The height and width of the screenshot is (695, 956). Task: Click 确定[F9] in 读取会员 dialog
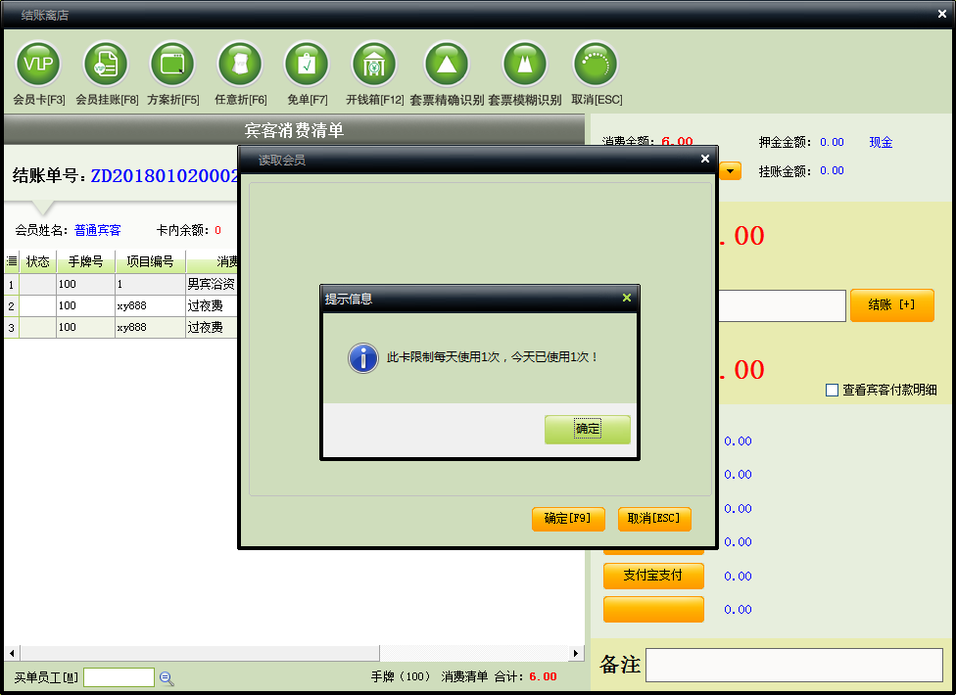[568, 519]
